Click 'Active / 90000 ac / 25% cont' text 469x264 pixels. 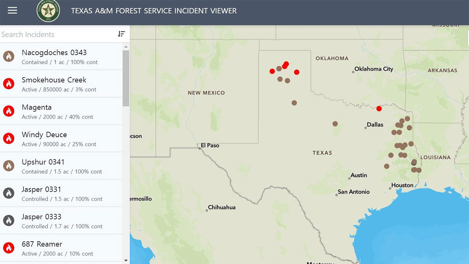[59, 144]
